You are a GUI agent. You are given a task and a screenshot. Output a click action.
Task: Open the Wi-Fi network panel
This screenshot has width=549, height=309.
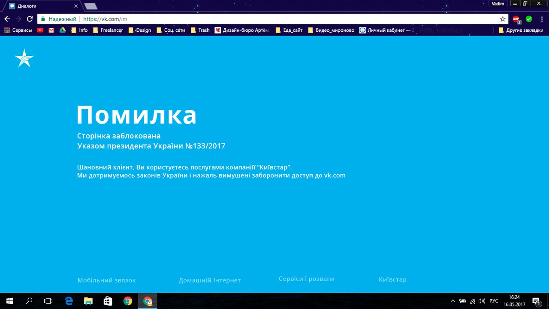coord(473,301)
